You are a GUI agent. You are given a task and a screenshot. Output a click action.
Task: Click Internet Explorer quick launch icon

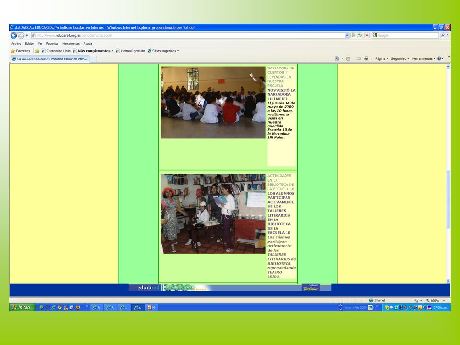(x=53, y=308)
